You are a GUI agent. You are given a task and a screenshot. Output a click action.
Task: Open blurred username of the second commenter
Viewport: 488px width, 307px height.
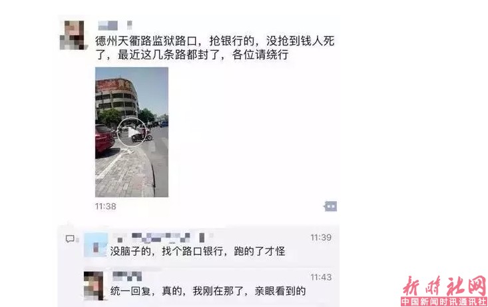[127, 276]
